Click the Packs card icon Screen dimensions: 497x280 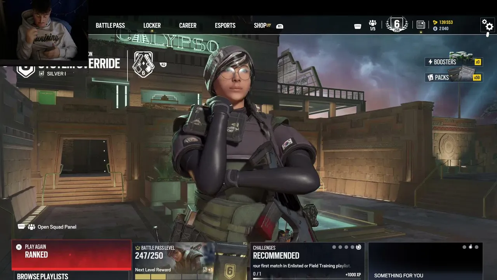[430, 77]
